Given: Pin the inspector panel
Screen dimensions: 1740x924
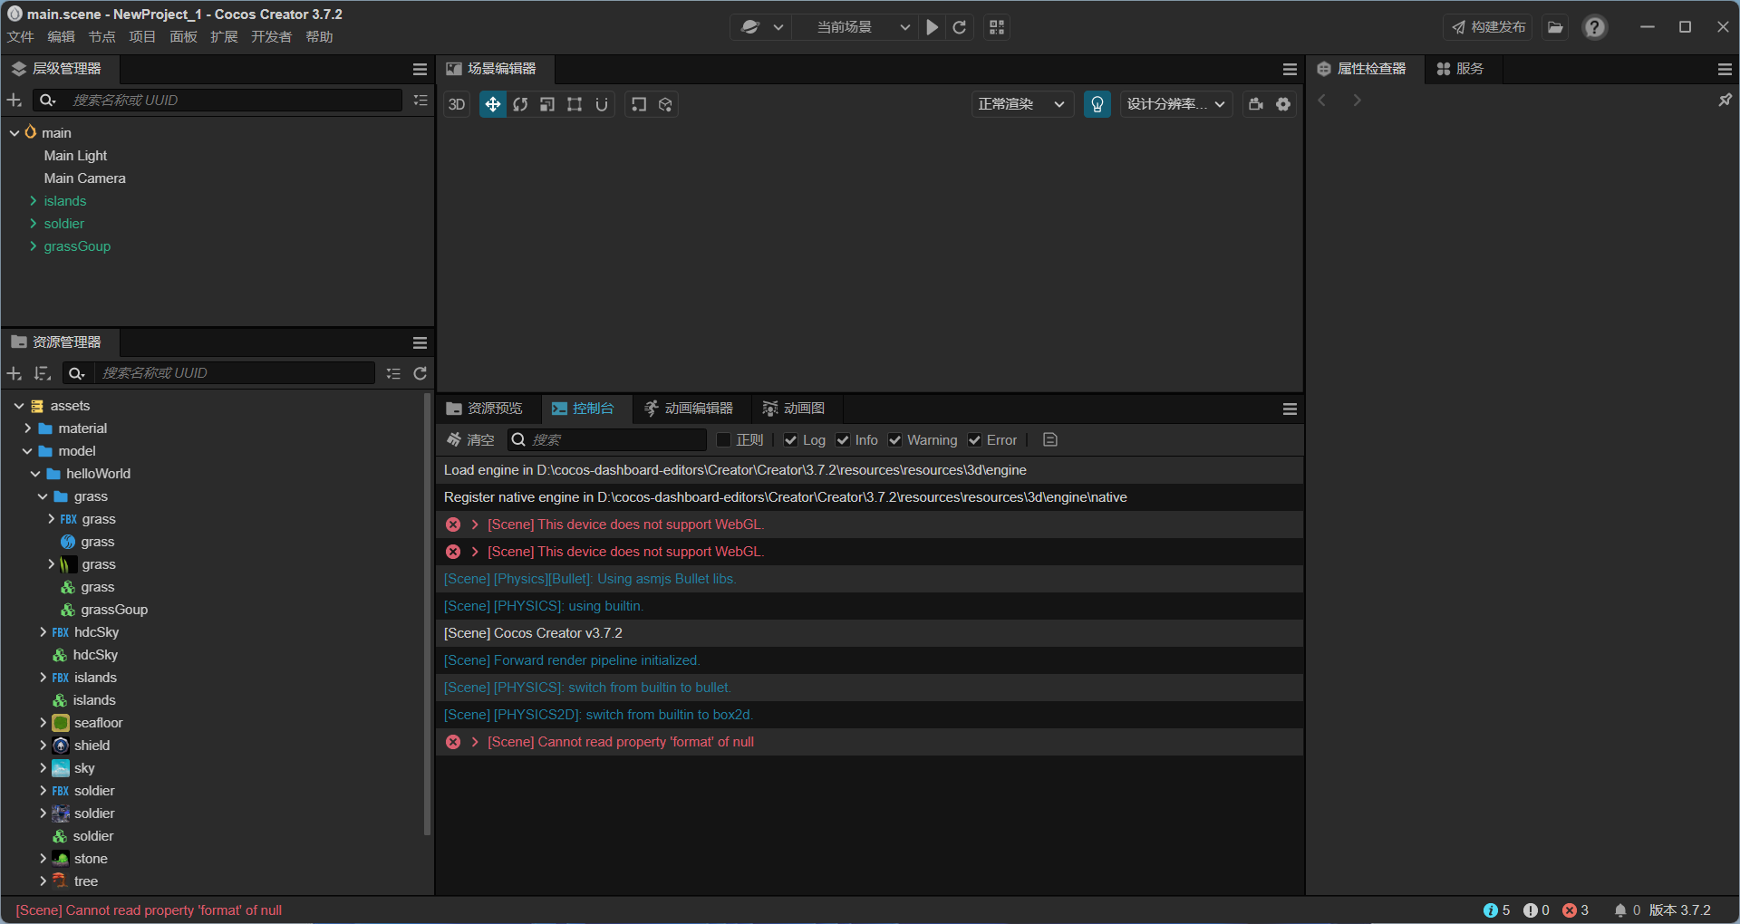Looking at the screenshot, I should pyautogui.click(x=1725, y=100).
